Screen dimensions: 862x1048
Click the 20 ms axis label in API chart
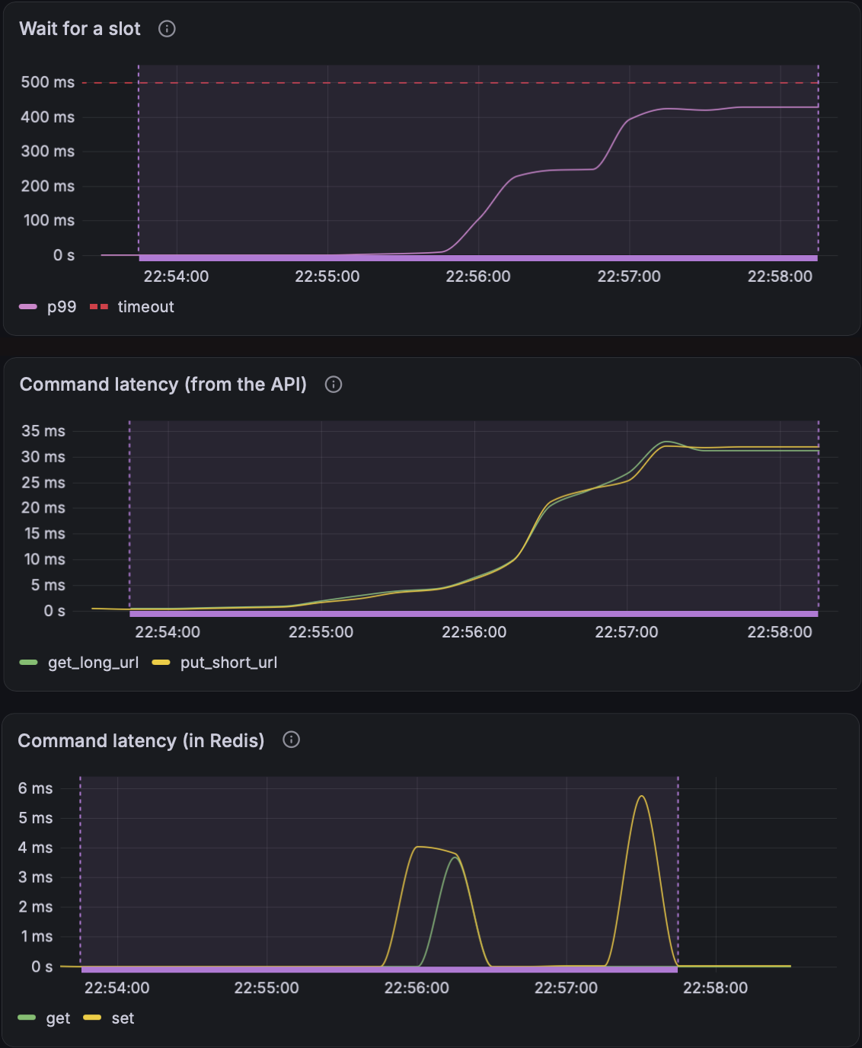[43, 508]
